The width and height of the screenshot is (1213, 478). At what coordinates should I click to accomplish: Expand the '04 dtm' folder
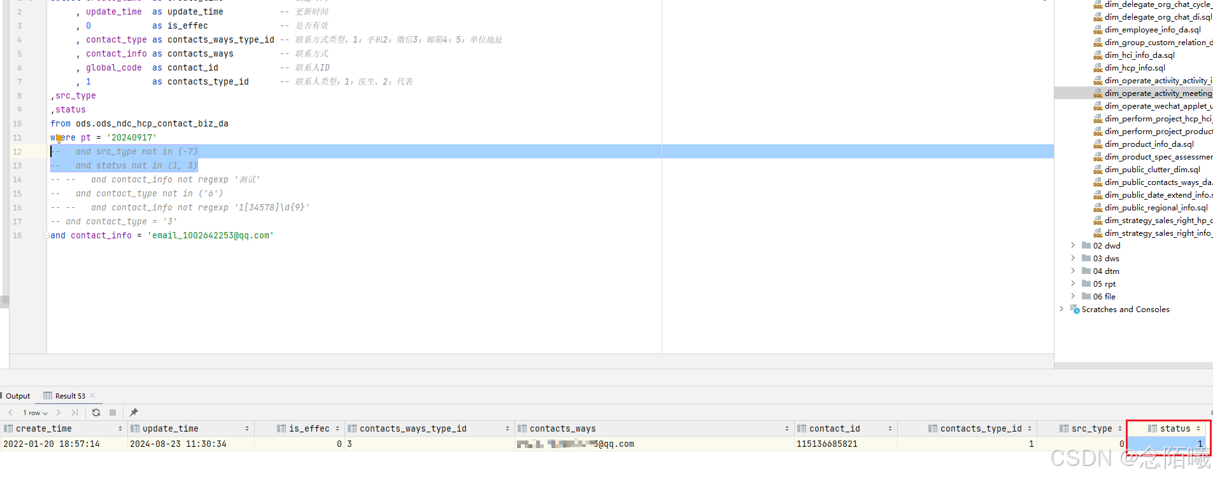[1073, 271]
